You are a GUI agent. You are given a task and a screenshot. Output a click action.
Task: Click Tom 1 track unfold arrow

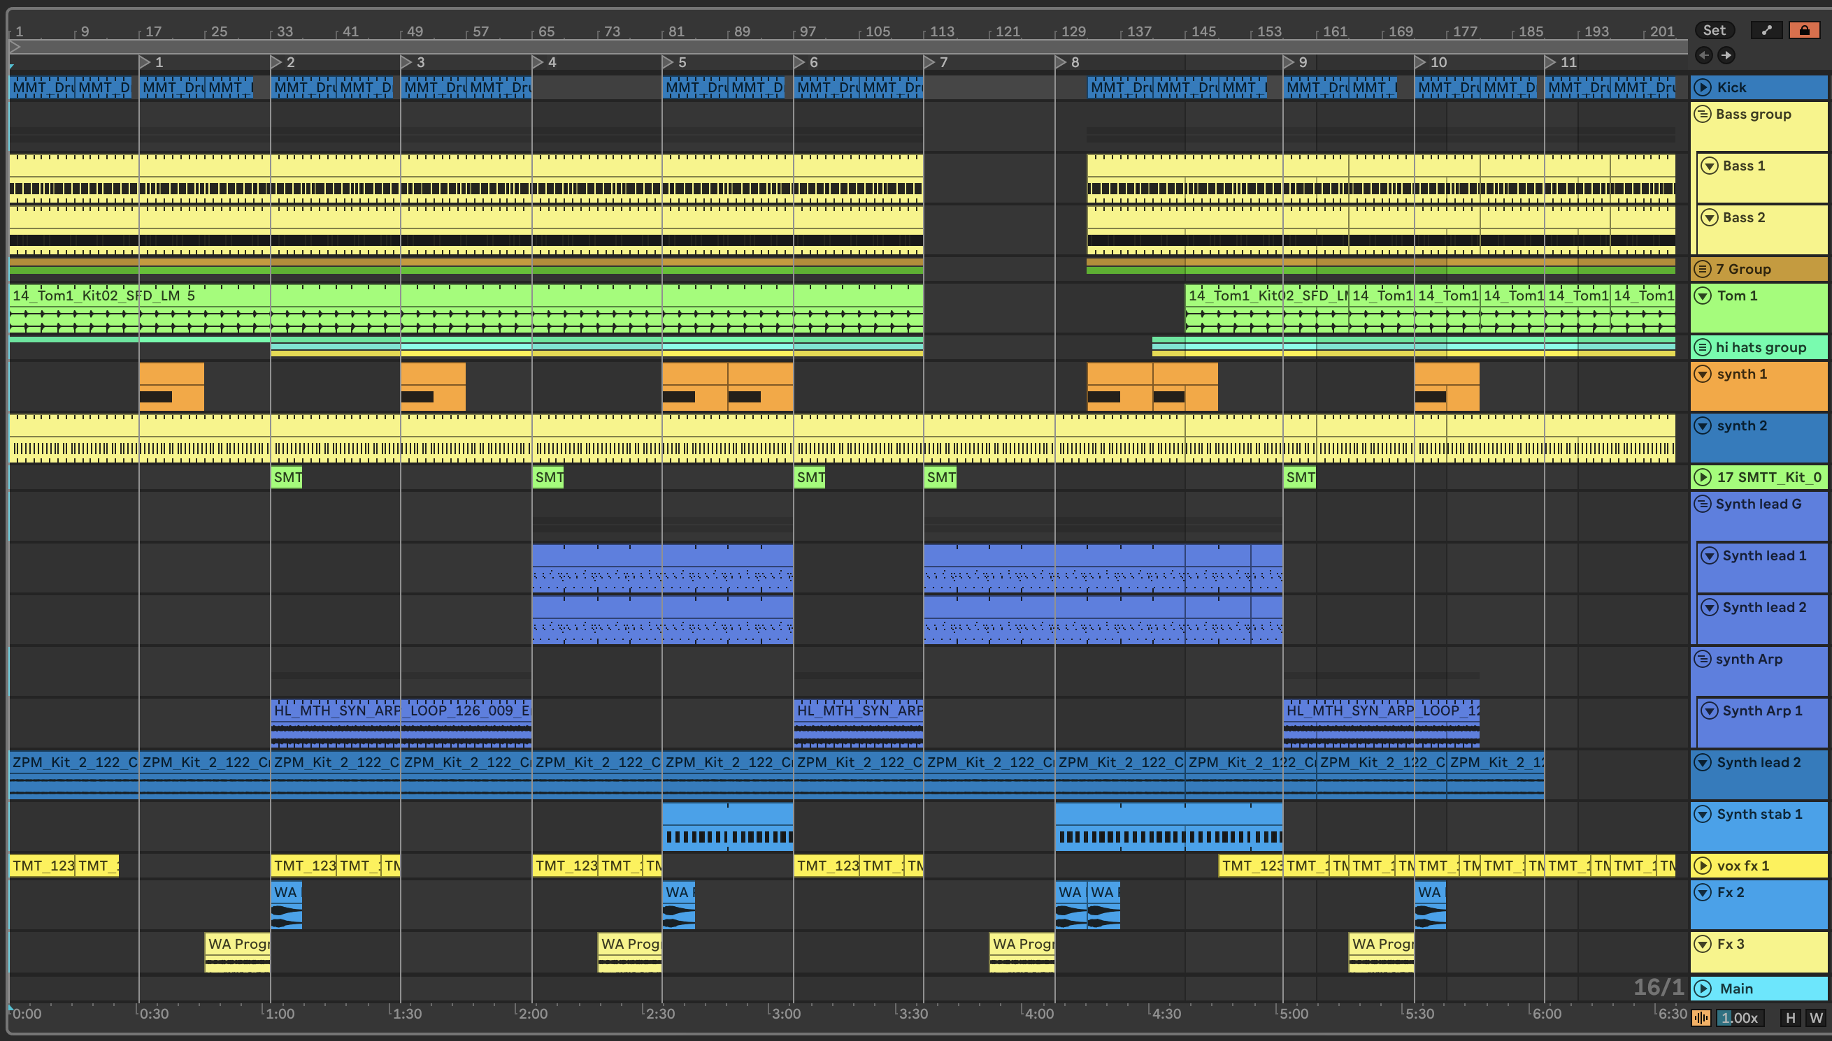pyautogui.click(x=1703, y=296)
